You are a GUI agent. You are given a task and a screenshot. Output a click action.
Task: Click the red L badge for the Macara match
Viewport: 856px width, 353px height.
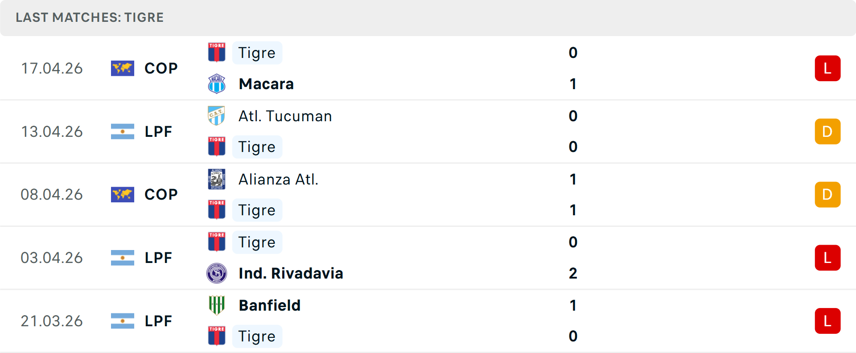[827, 68]
